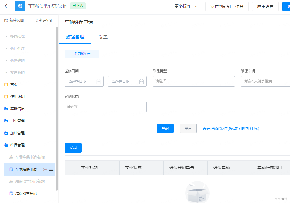290x203 pixels.
Task: Click the 发起 button
Action: click(x=73, y=148)
